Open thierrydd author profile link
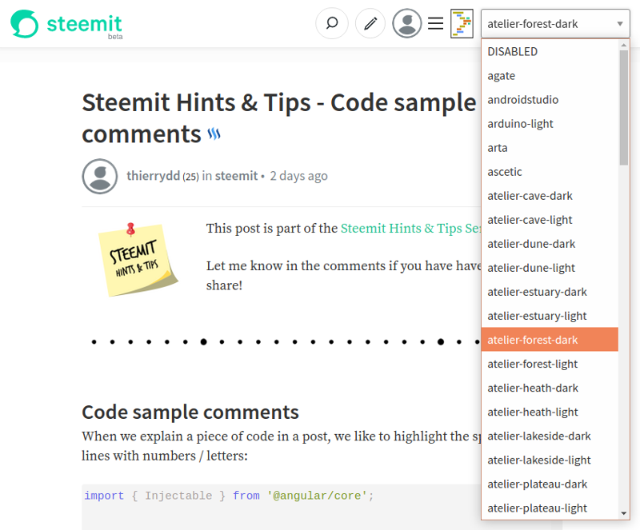Screen dimensions: 640x530 click(153, 176)
